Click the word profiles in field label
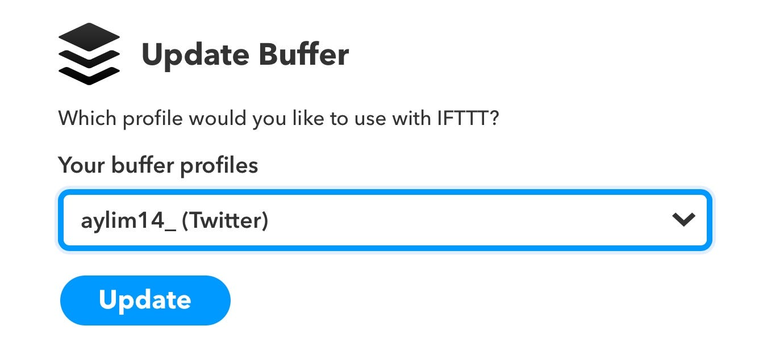The width and height of the screenshot is (759, 359). point(219,166)
